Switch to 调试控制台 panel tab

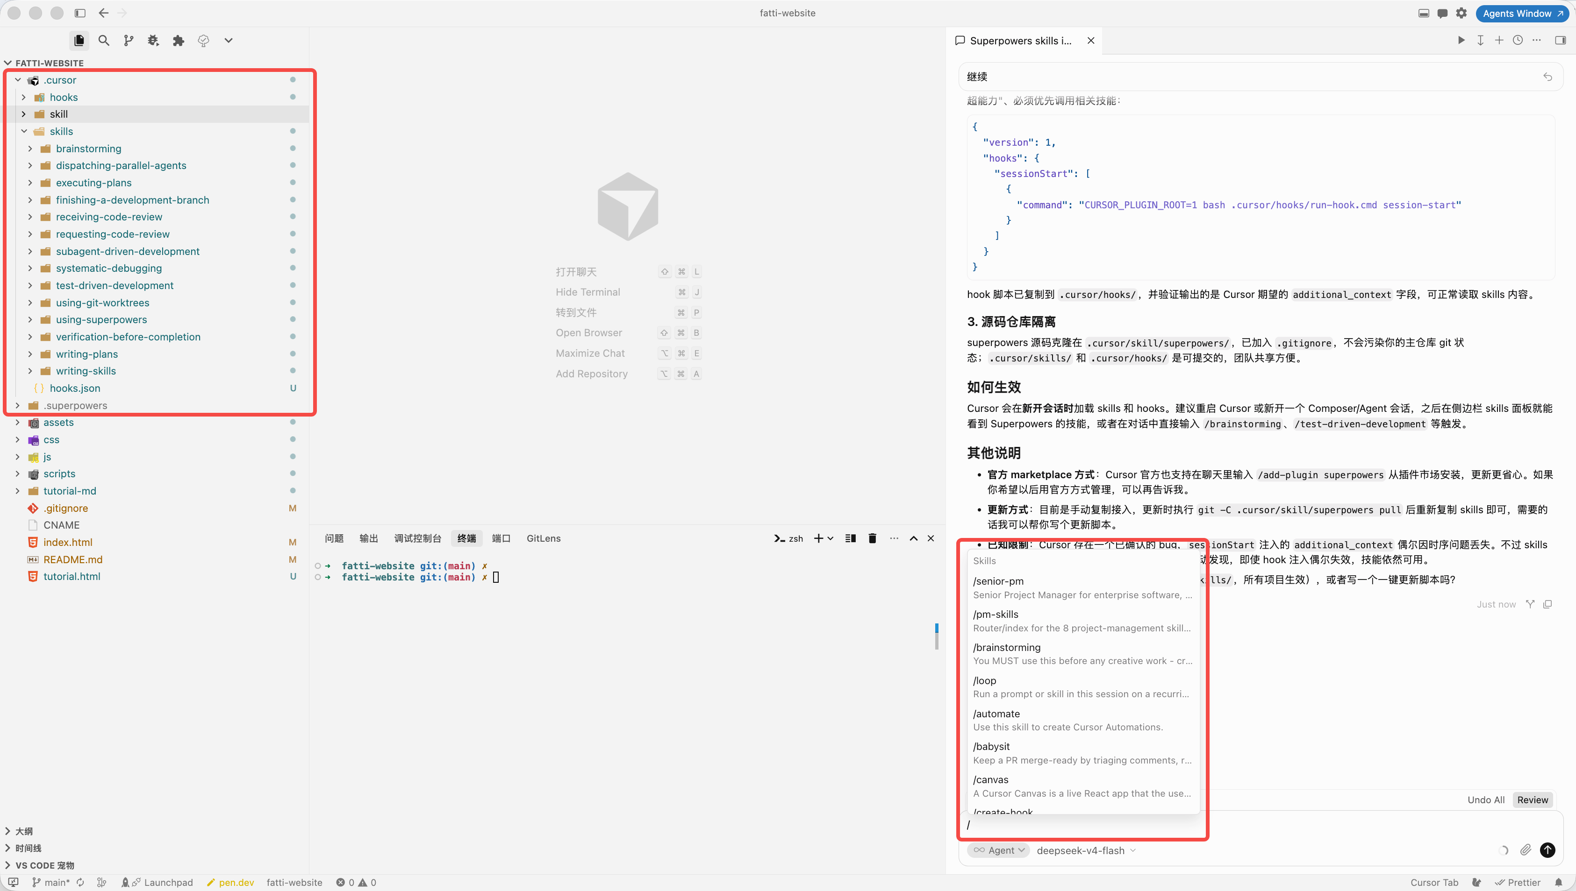[x=417, y=538]
